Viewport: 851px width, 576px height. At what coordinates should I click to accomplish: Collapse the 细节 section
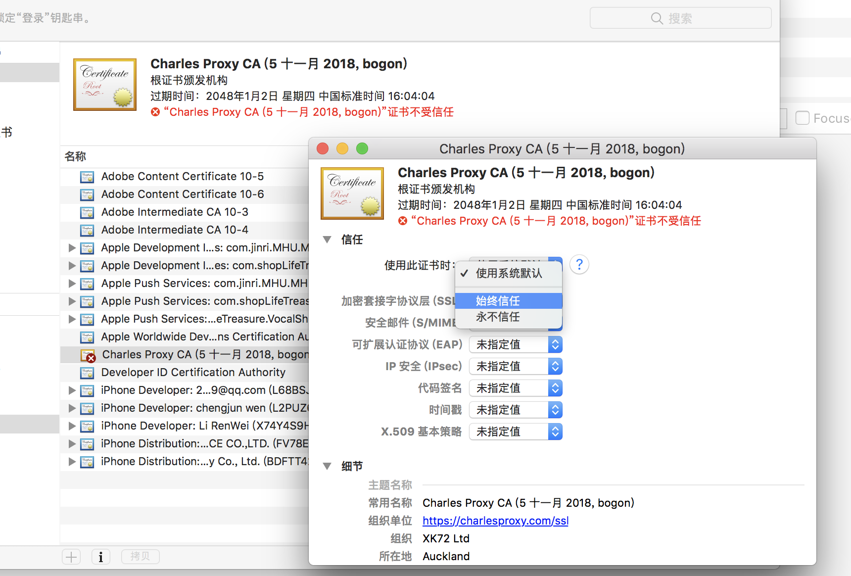point(327,466)
